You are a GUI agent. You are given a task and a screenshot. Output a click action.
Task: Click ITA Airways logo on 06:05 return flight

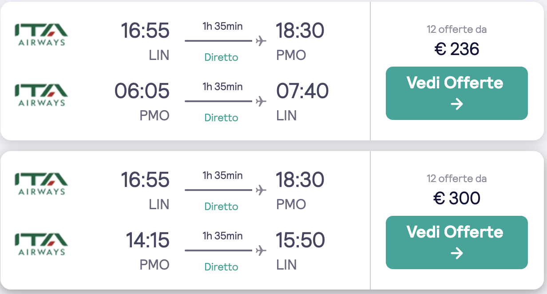click(41, 95)
